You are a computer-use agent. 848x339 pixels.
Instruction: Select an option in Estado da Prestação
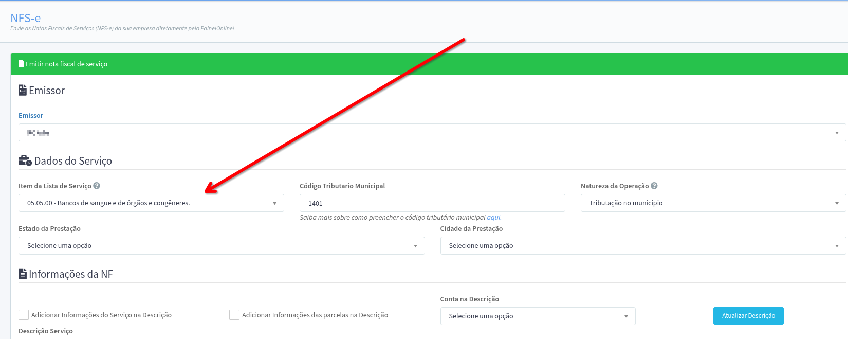click(222, 246)
